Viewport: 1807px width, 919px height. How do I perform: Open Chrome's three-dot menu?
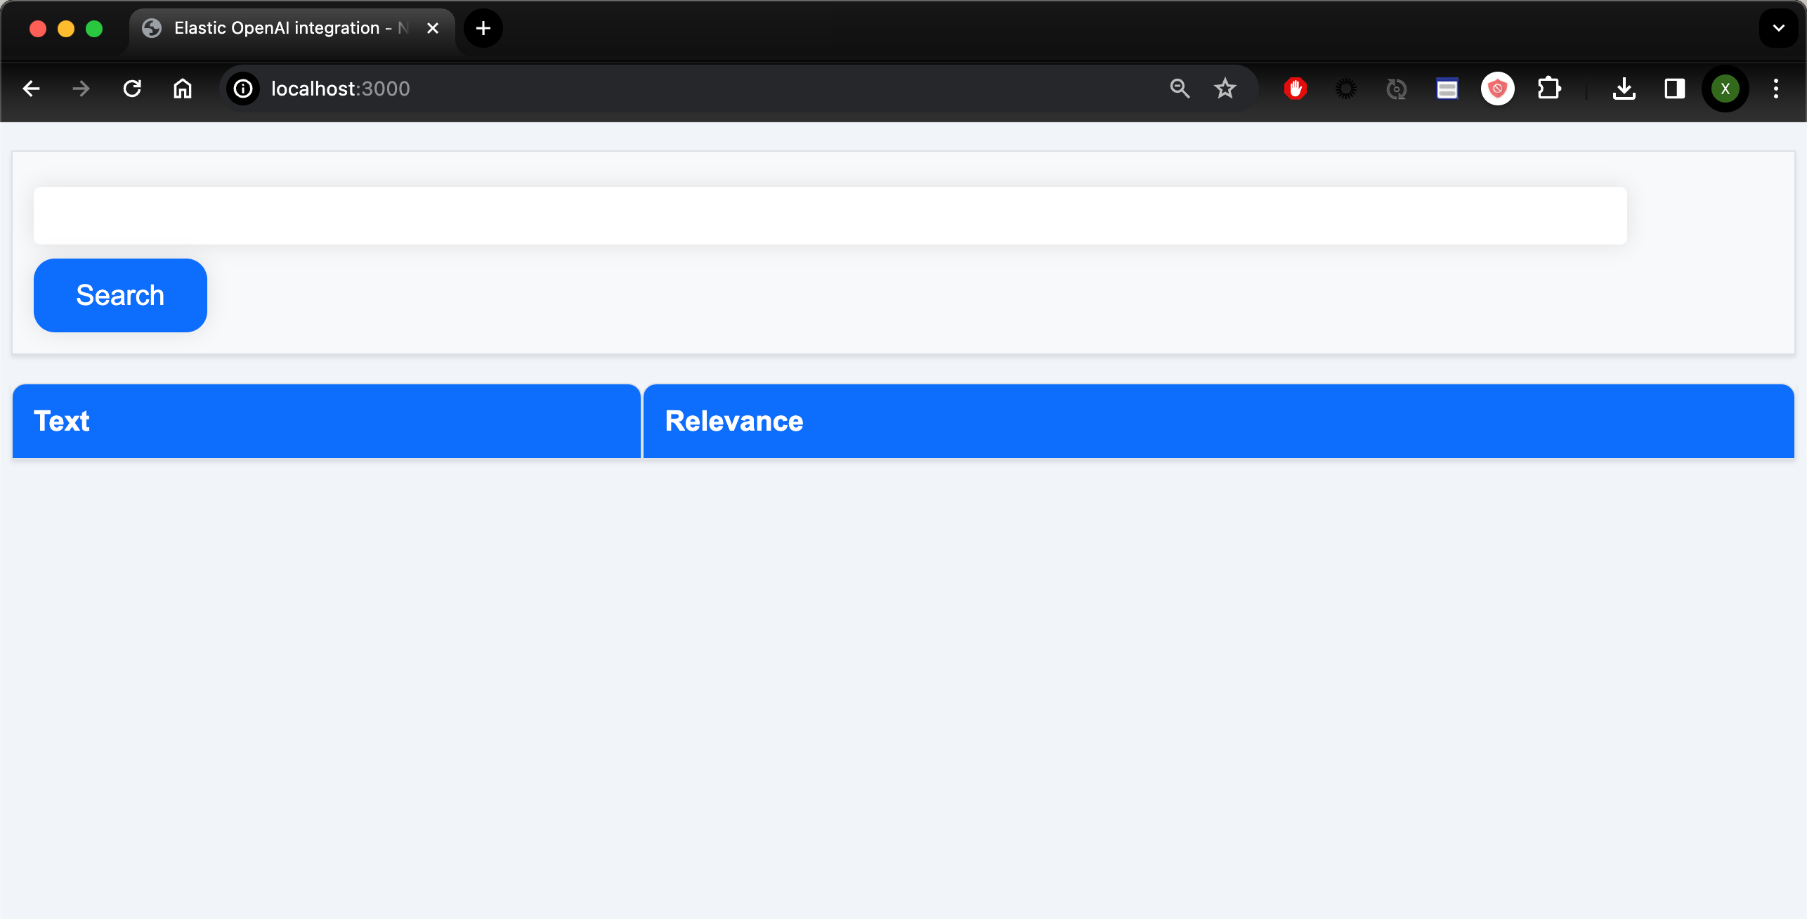[1776, 89]
